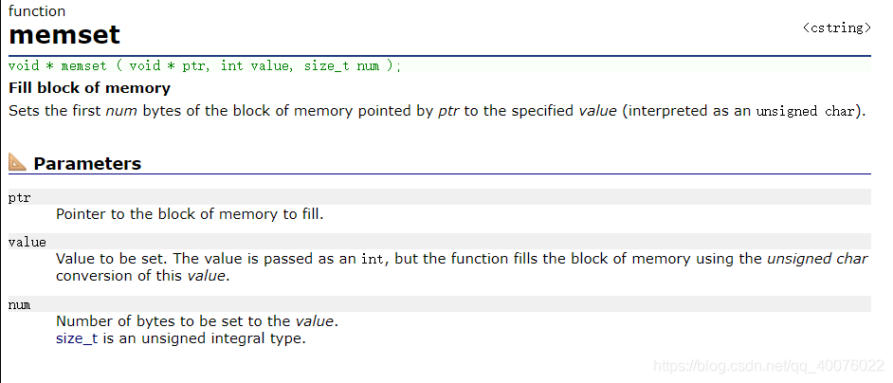Click 'conversion of this value' line

(x=142, y=277)
